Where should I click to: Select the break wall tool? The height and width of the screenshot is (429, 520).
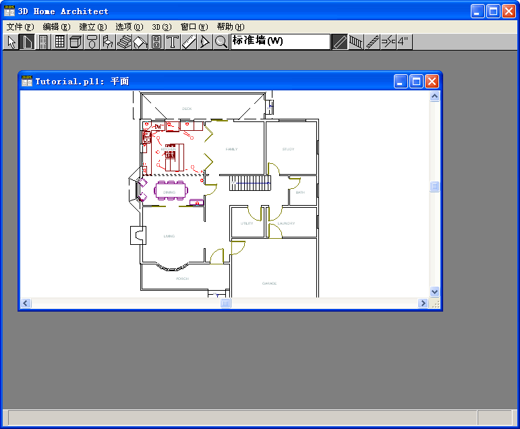click(388, 42)
